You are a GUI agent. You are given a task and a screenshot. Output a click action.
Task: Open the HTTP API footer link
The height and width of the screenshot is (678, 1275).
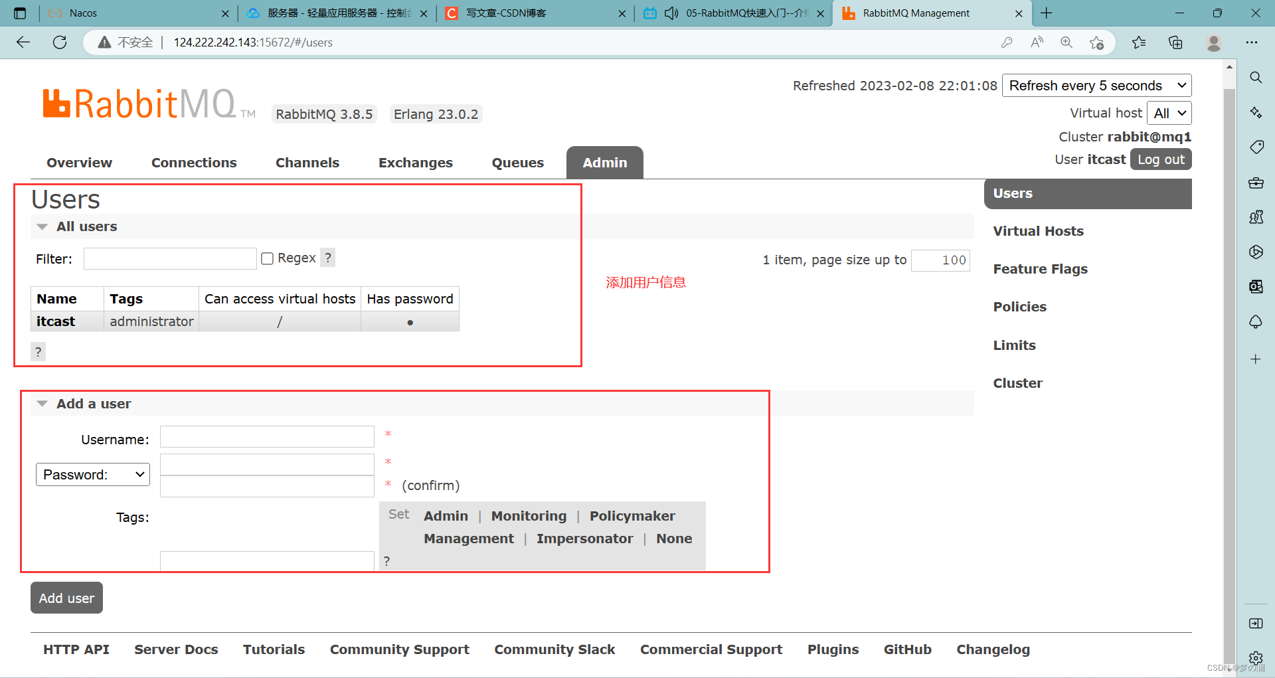[76, 649]
